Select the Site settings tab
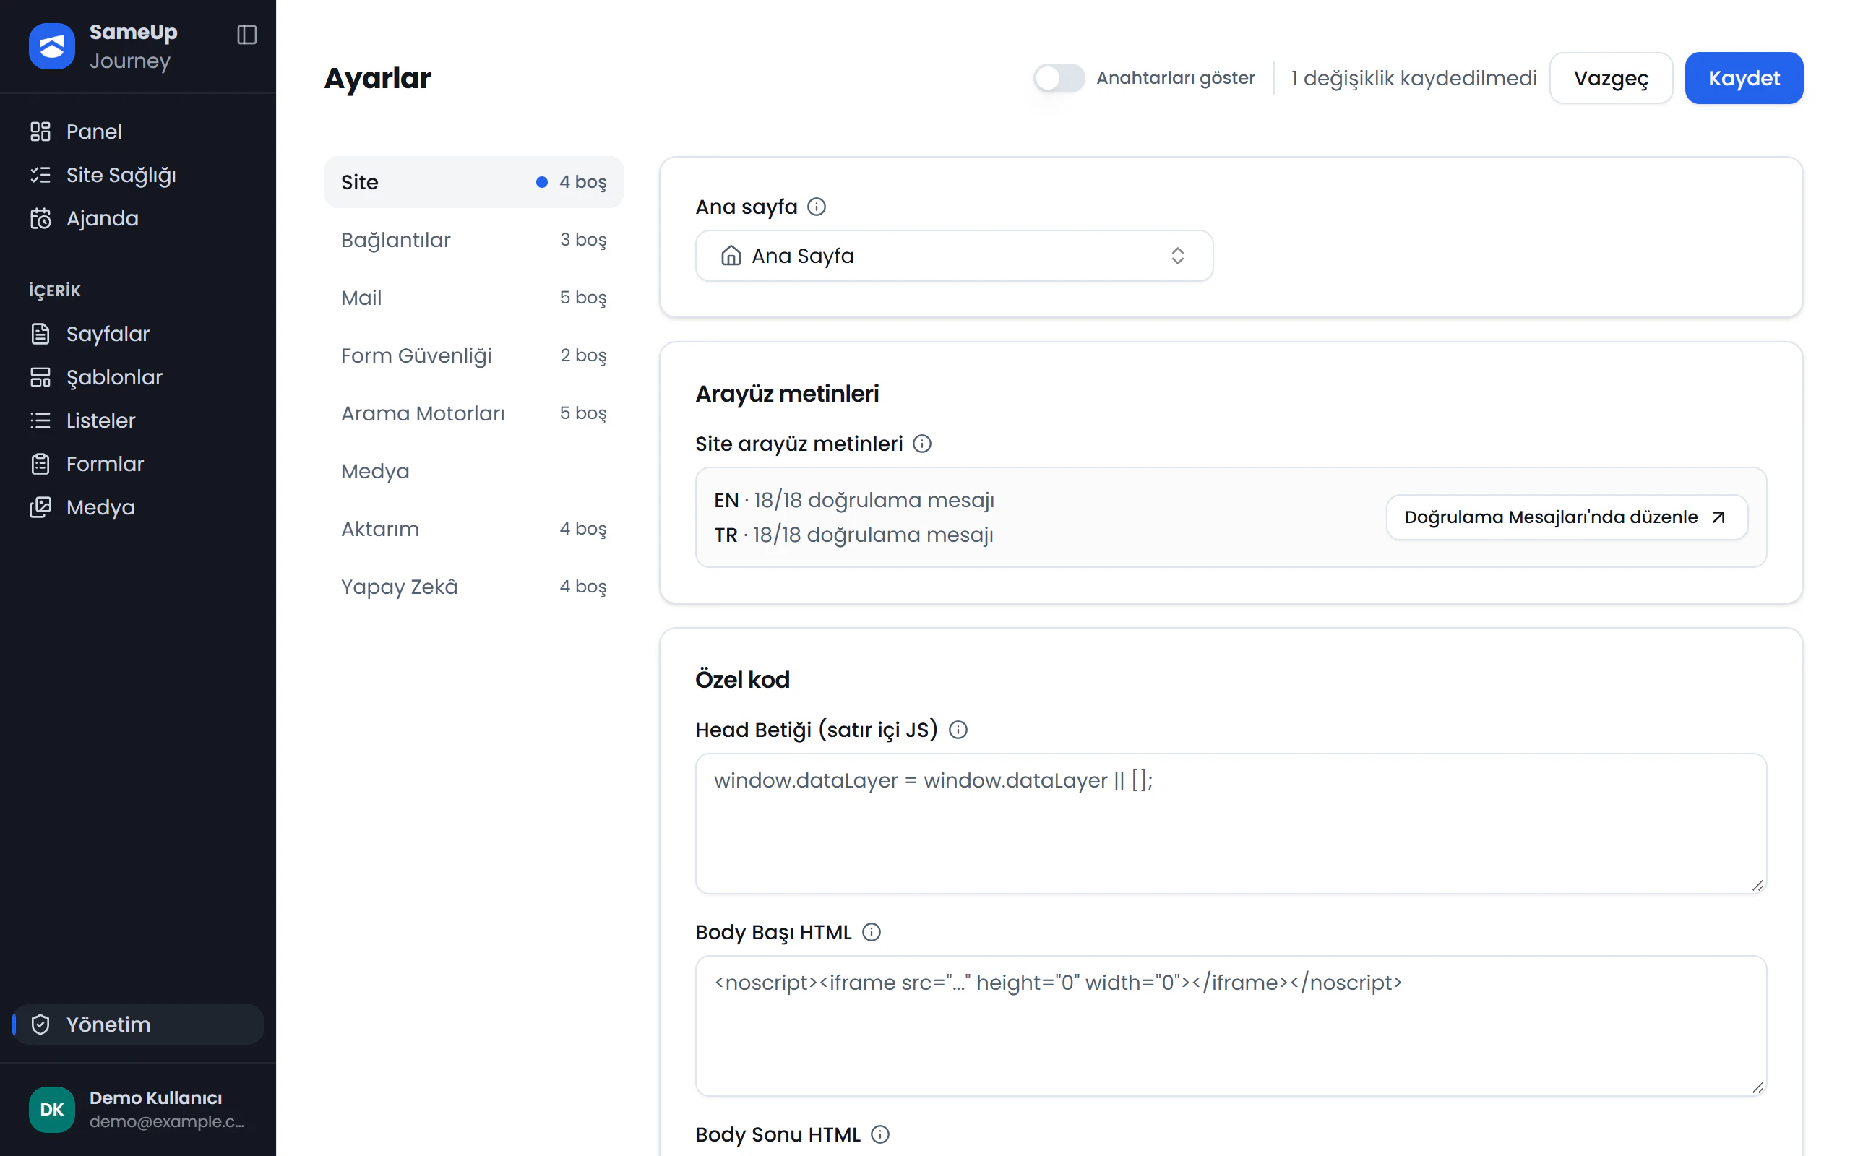 (473, 182)
